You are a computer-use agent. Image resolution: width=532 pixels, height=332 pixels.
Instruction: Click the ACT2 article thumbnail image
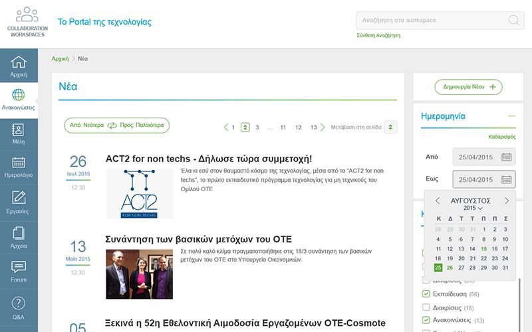click(x=140, y=194)
